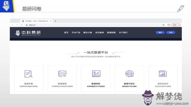The image size is (191, 107).
Task: Reload the page with refresh icon
Action: point(21,25)
